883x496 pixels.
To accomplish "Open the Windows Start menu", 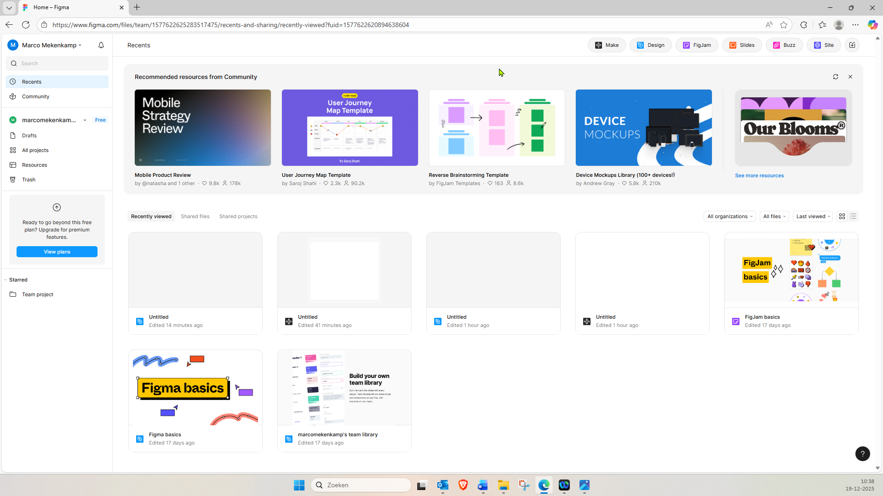I will pyautogui.click(x=299, y=485).
